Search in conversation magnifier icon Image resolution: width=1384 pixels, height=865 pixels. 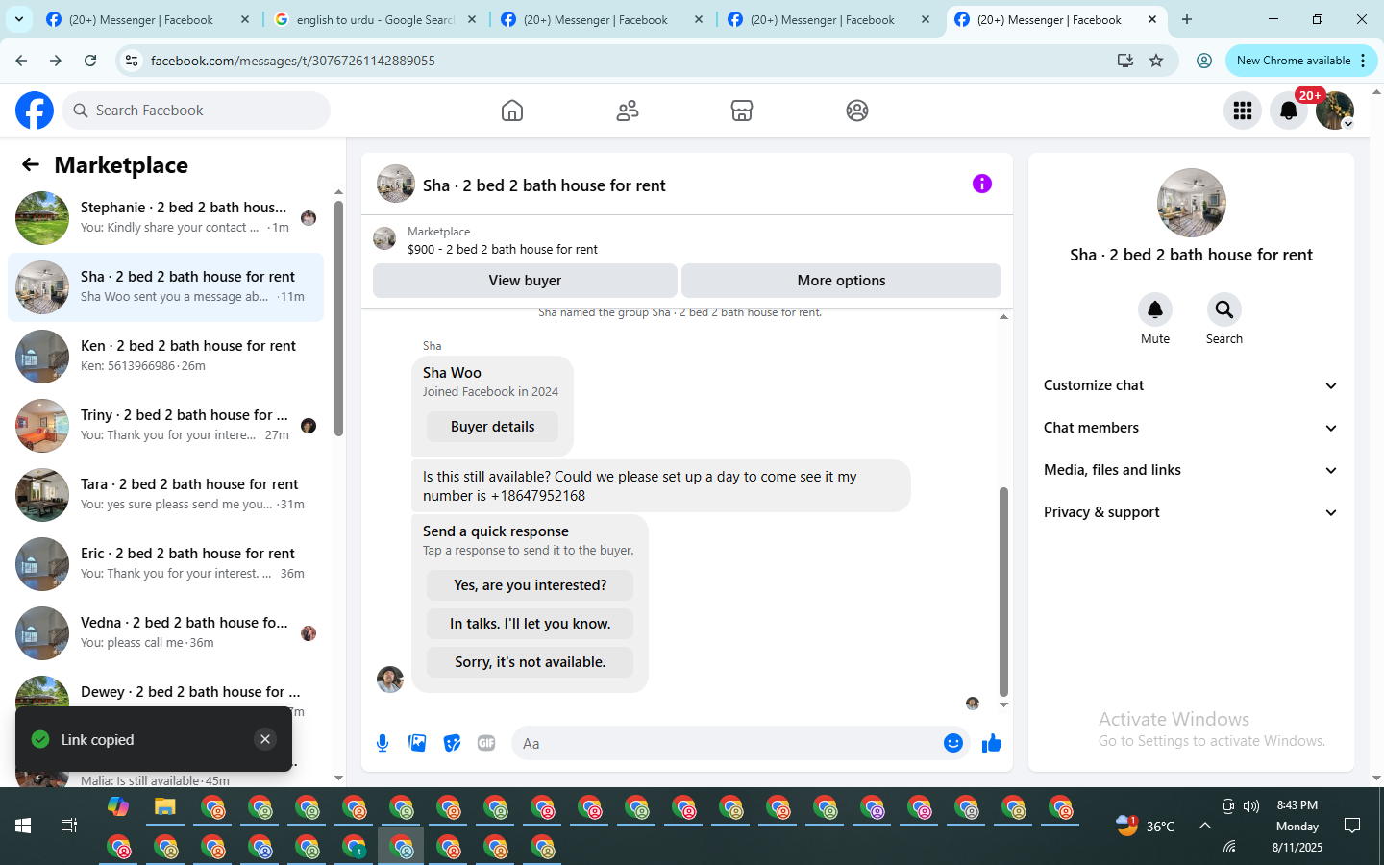click(1224, 309)
